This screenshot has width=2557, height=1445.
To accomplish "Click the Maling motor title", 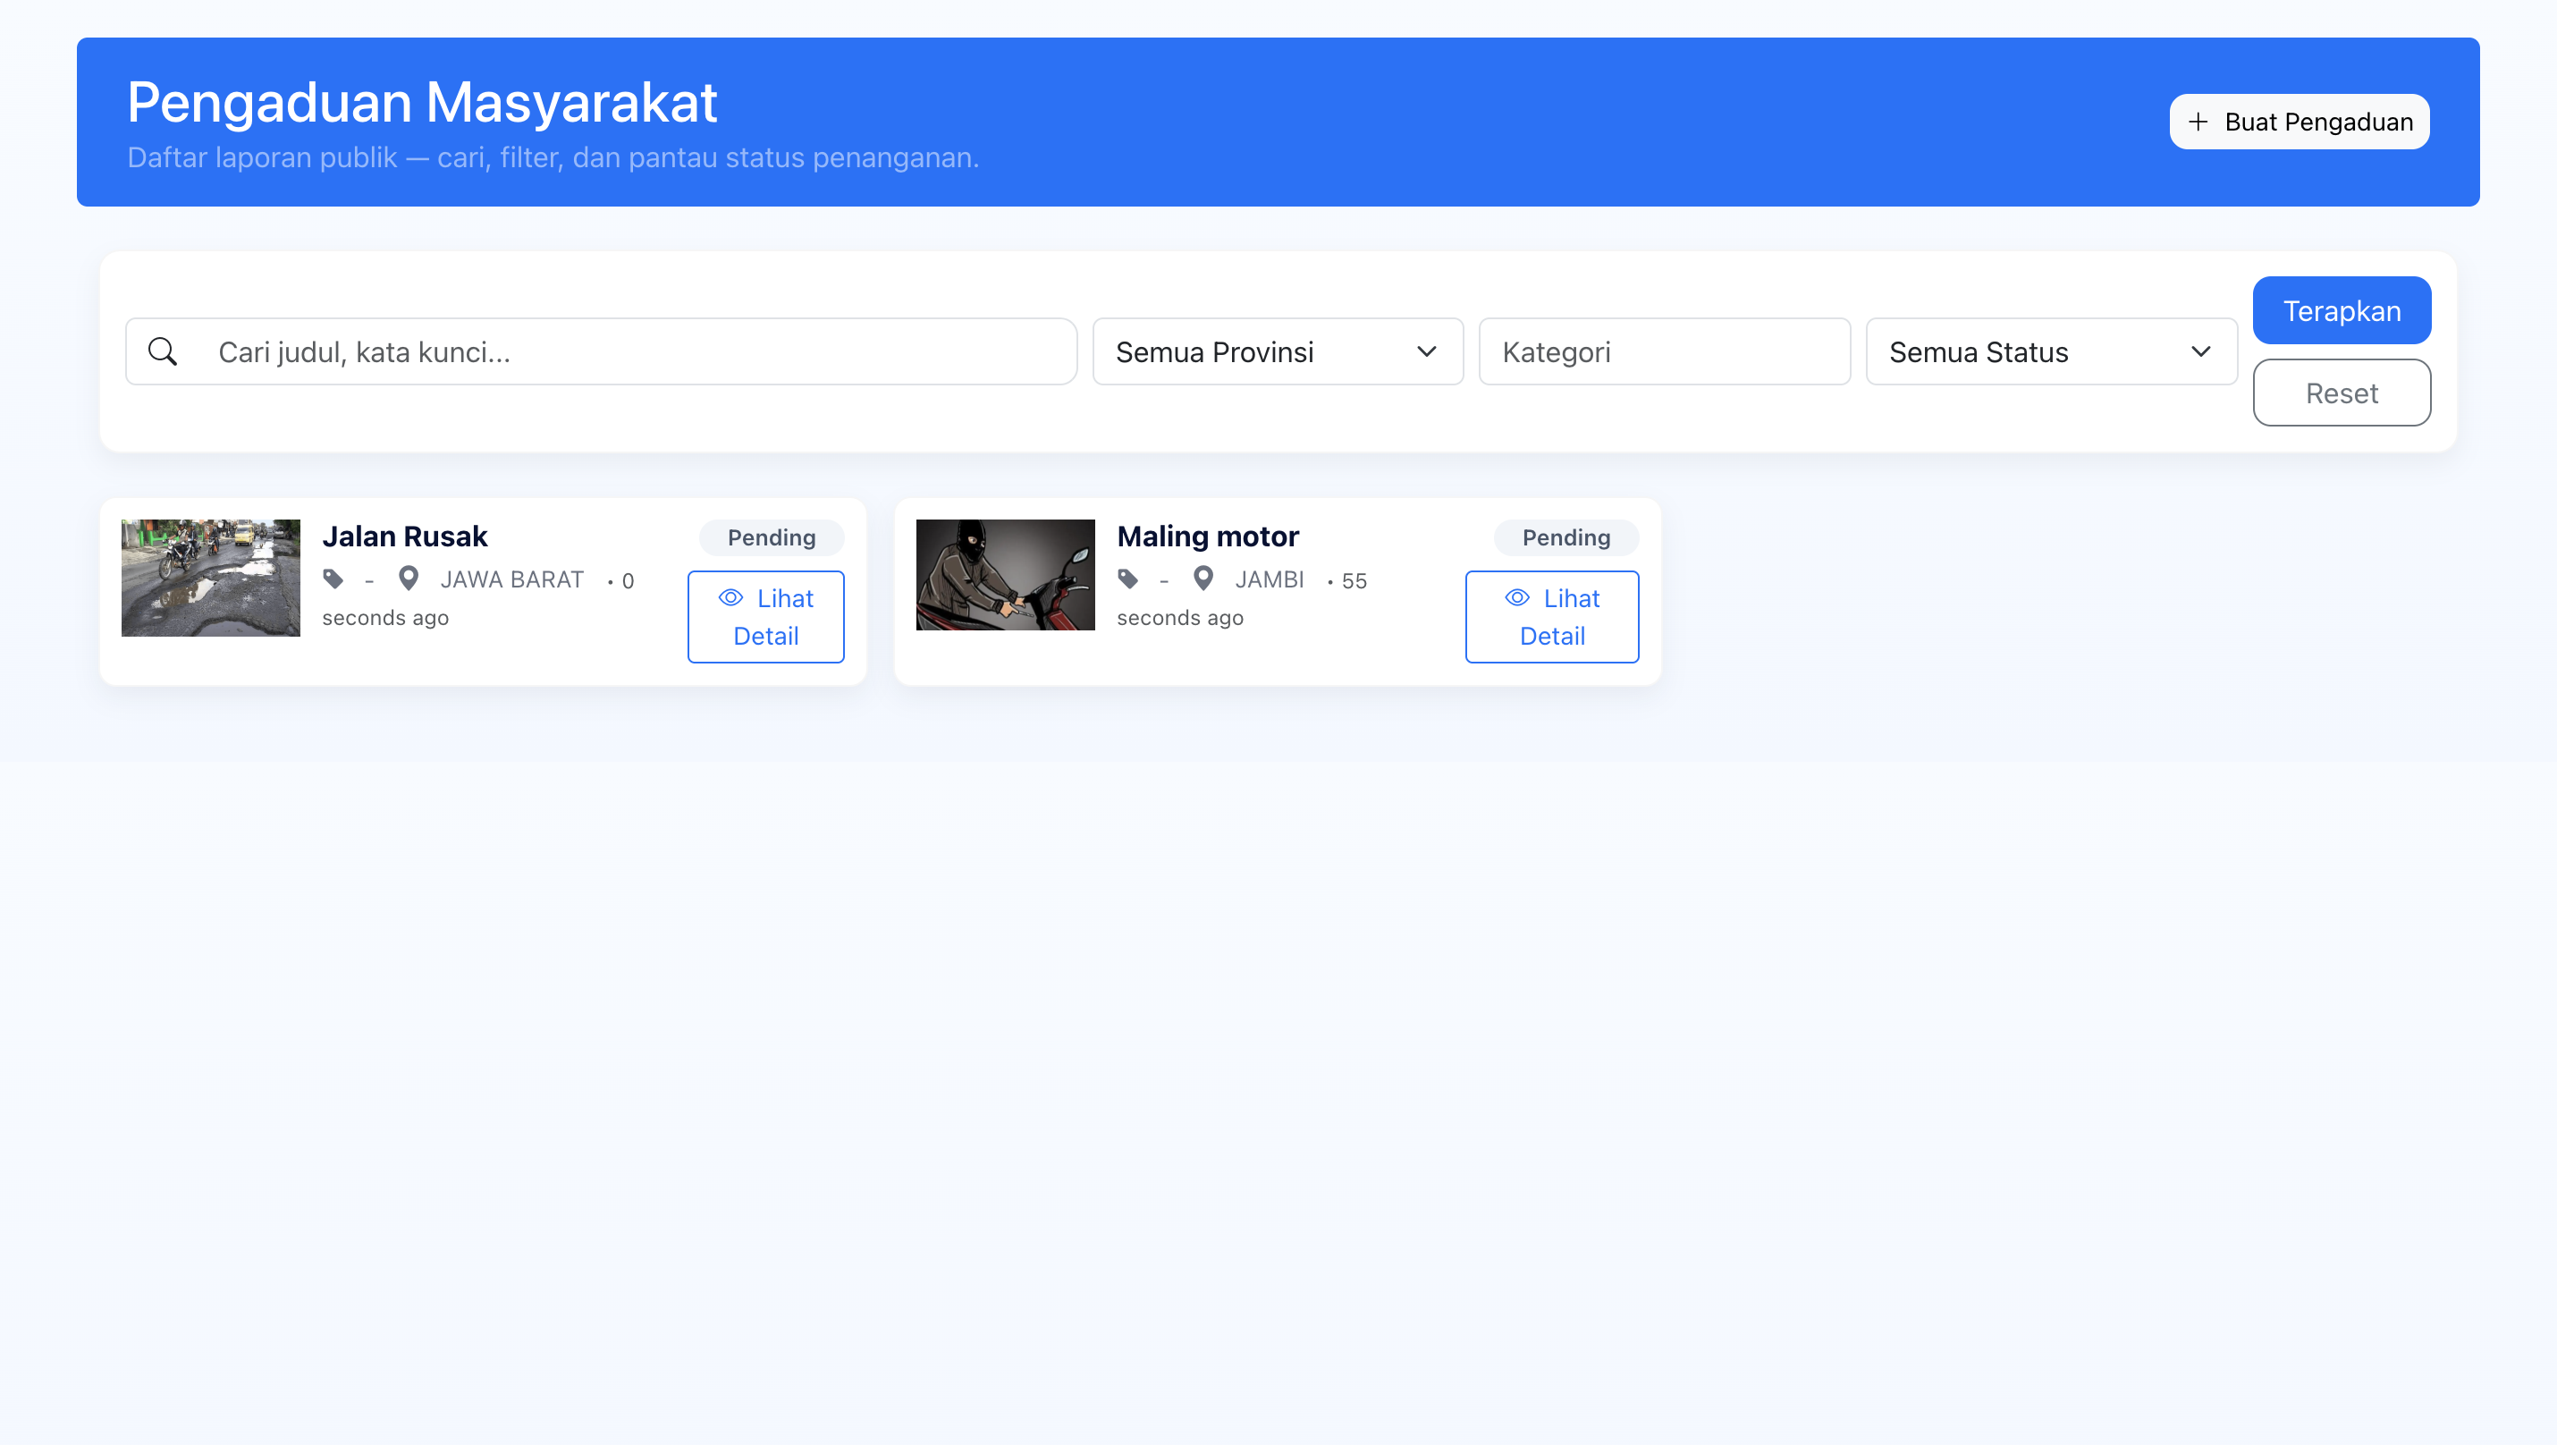I will 1207,536.
